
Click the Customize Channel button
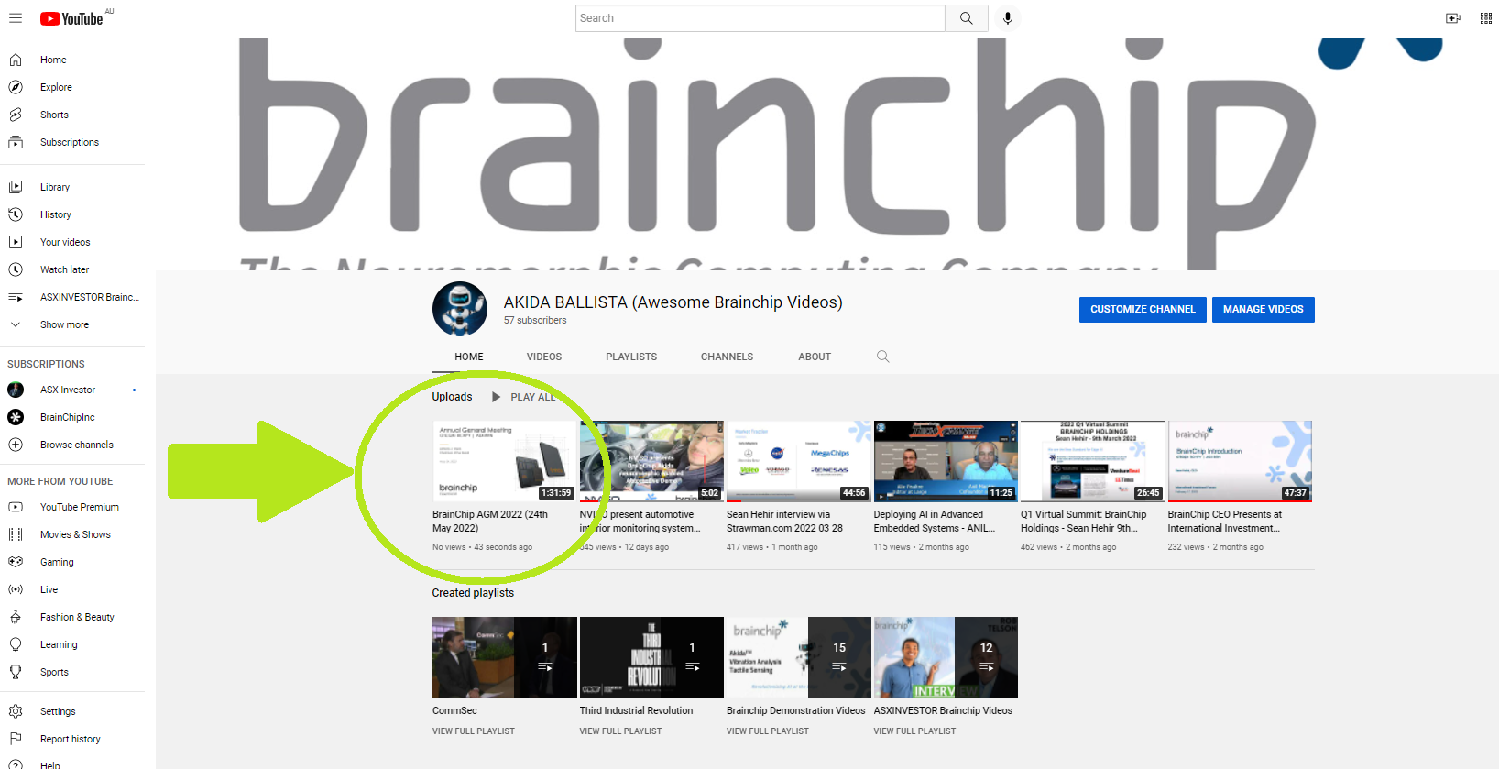[1143, 310]
